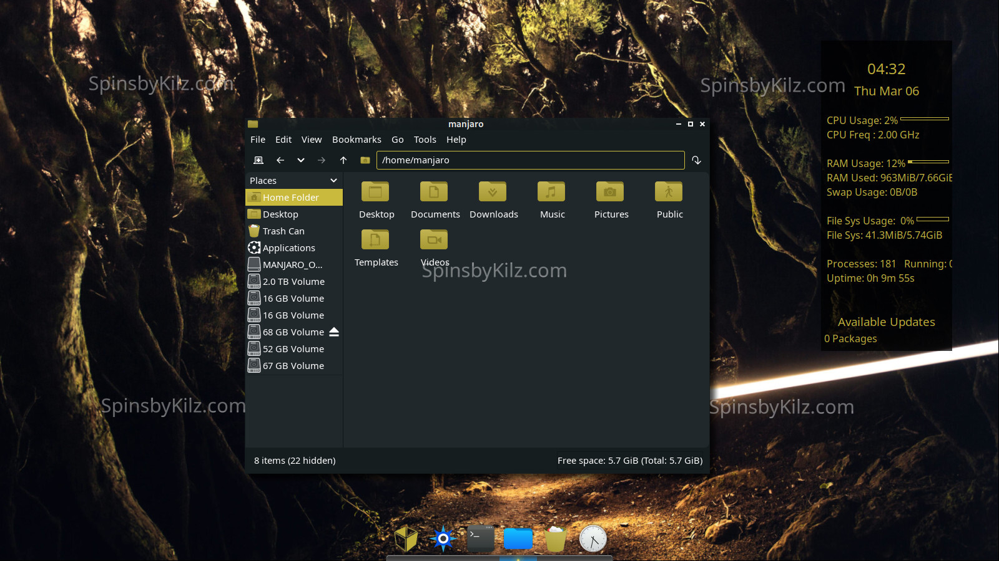The image size is (999, 561).
Task: Open the blue folder file manager dock icon
Action: tap(518, 539)
